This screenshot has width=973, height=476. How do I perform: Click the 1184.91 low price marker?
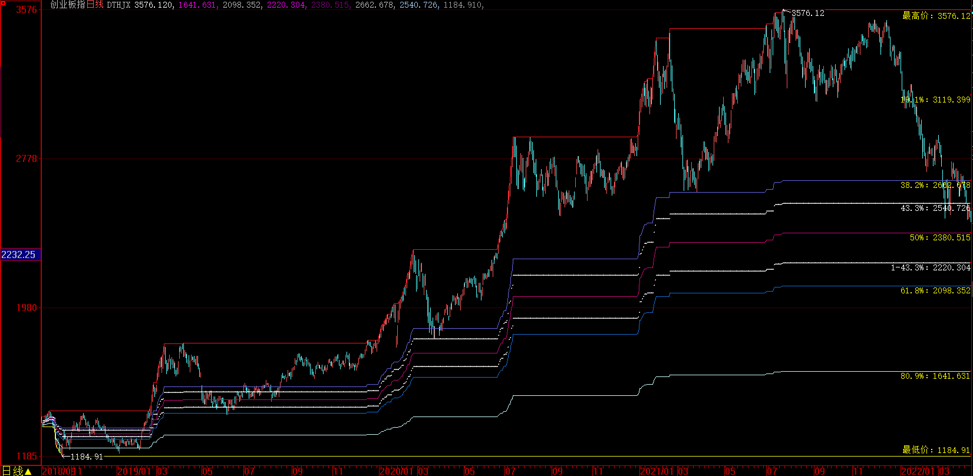click(87, 457)
